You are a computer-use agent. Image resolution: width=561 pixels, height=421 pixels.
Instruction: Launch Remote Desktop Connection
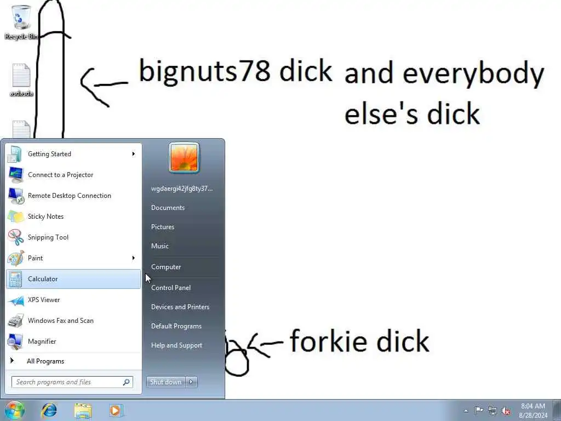pyautogui.click(x=73, y=196)
